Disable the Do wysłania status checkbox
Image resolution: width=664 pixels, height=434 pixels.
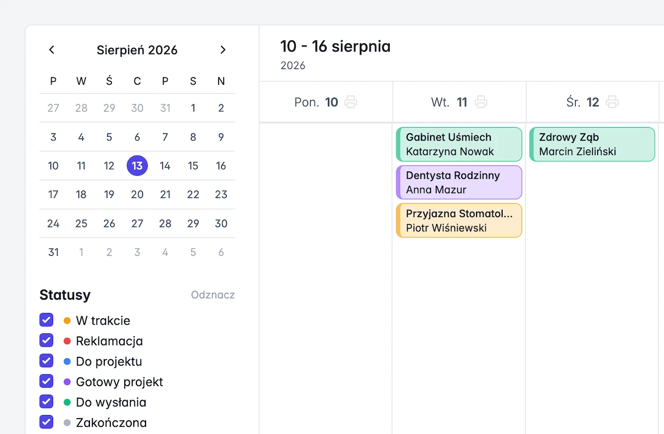point(46,402)
